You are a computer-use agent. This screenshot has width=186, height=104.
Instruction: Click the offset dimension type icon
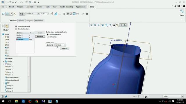pos(21,14)
